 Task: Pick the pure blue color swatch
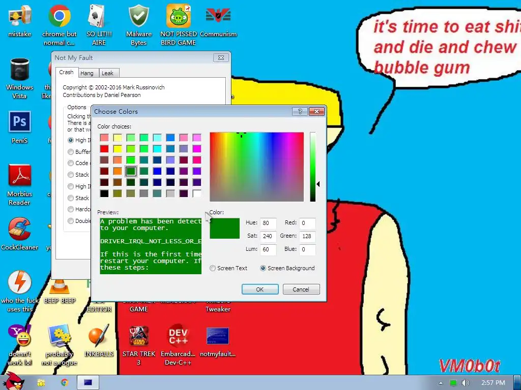157,171
